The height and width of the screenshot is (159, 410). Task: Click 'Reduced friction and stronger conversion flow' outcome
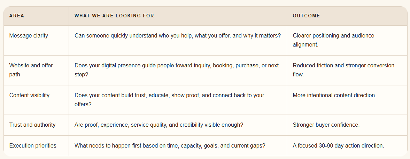pos(343,70)
